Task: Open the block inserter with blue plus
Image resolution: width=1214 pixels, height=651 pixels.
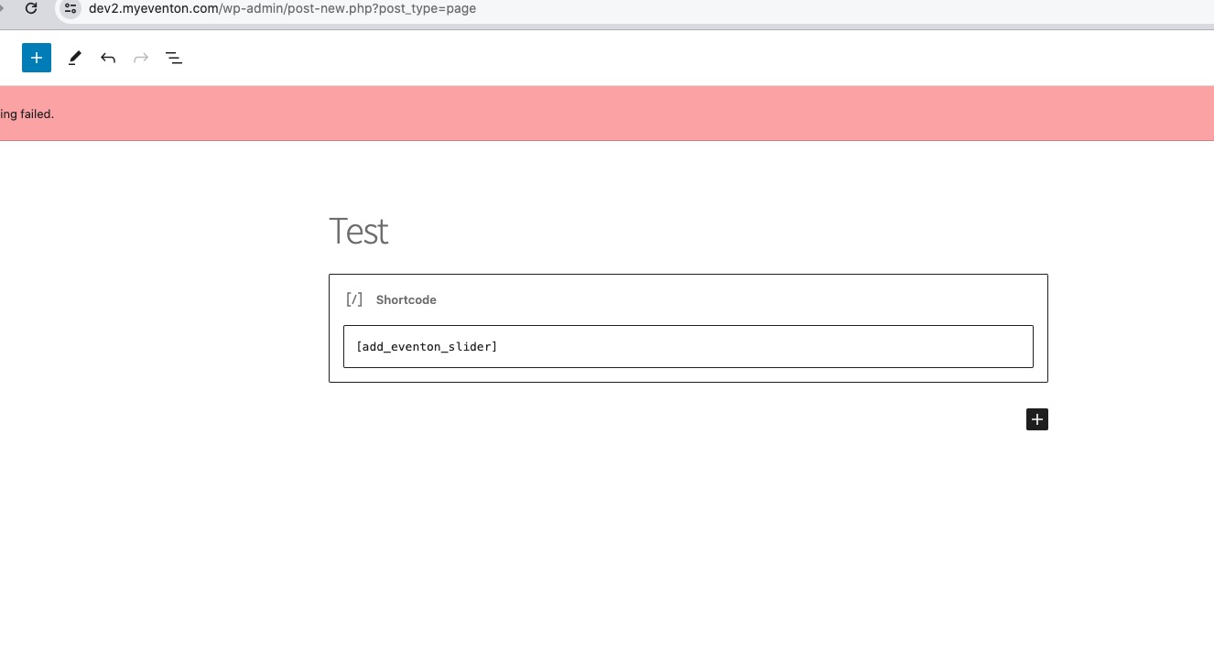Action: (x=37, y=58)
